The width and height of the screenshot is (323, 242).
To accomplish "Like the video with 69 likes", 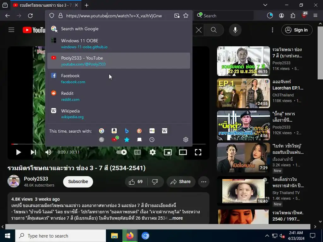I will [x=136, y=182].
